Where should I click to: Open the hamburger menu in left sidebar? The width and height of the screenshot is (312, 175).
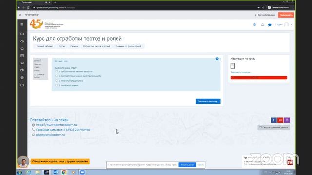22,24
